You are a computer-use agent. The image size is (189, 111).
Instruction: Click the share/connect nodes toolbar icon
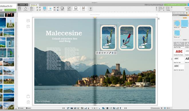(x=83, y=8)
